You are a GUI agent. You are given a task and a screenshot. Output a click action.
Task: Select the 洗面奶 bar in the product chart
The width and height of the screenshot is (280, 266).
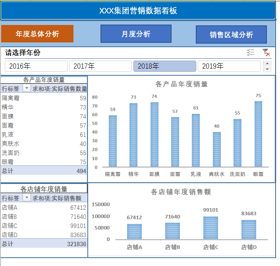(x=238, y=143)
